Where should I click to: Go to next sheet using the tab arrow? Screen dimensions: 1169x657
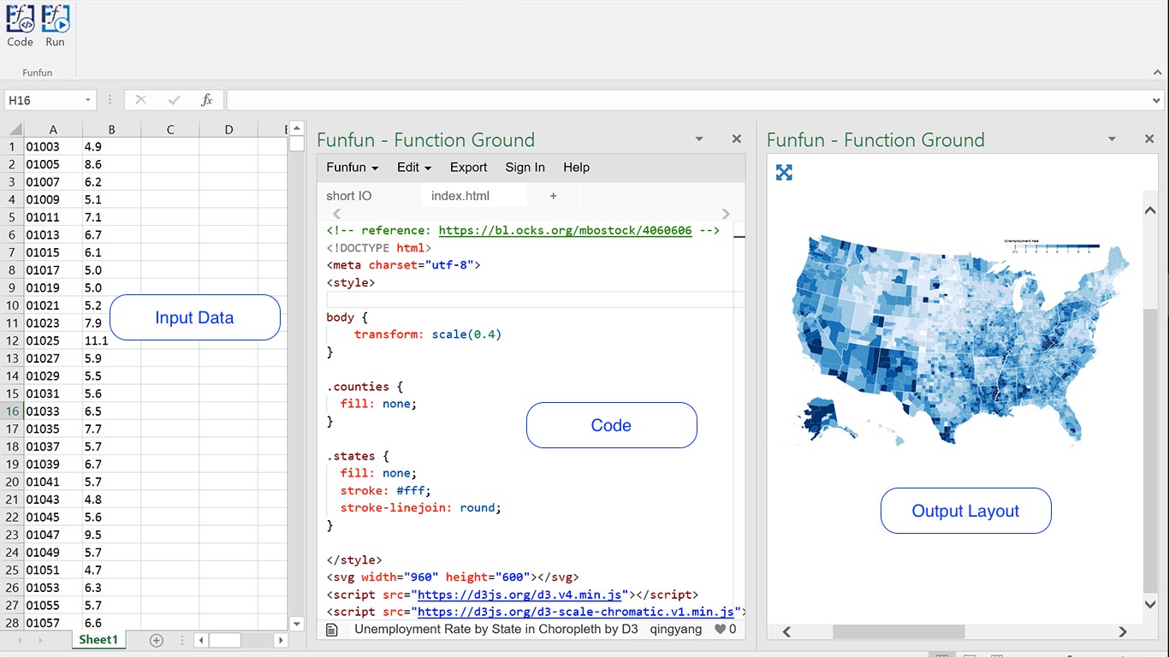coord(39,640)
